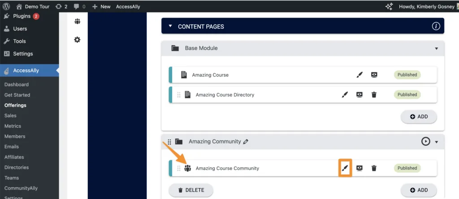The height and width of the screenshot is (199, 459).
Task: Collapse the Base Module dropdown arrow
Action: coord(437,48)
